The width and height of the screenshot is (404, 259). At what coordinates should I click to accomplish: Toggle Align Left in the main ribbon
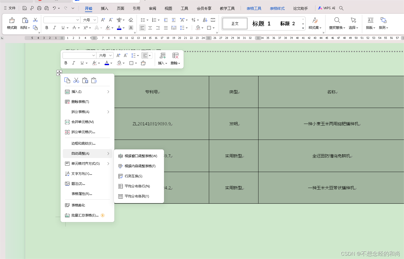coord(142,28)
